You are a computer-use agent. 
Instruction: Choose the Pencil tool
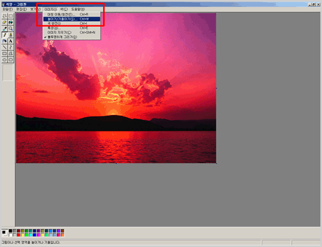[5, 35]
